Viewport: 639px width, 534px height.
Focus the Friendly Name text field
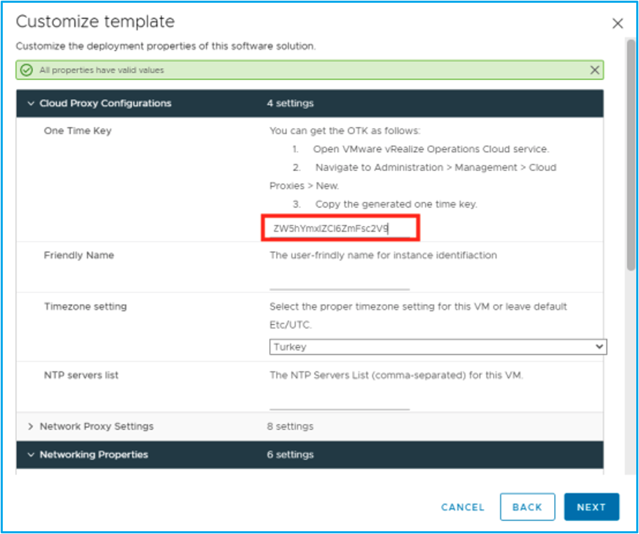click(339, 282)
